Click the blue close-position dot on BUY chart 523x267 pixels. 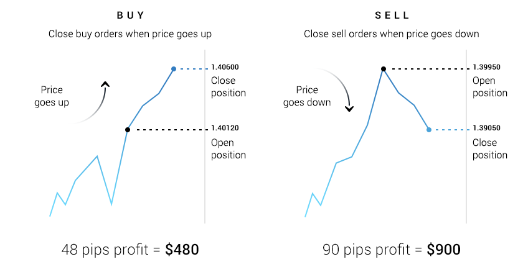[x=174, y=69]
